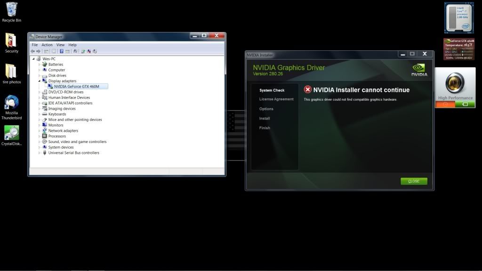The height and width of the screenshot is (271, 482).
Task: Expand the Network adapters node
Action: [x=40, y=131]
